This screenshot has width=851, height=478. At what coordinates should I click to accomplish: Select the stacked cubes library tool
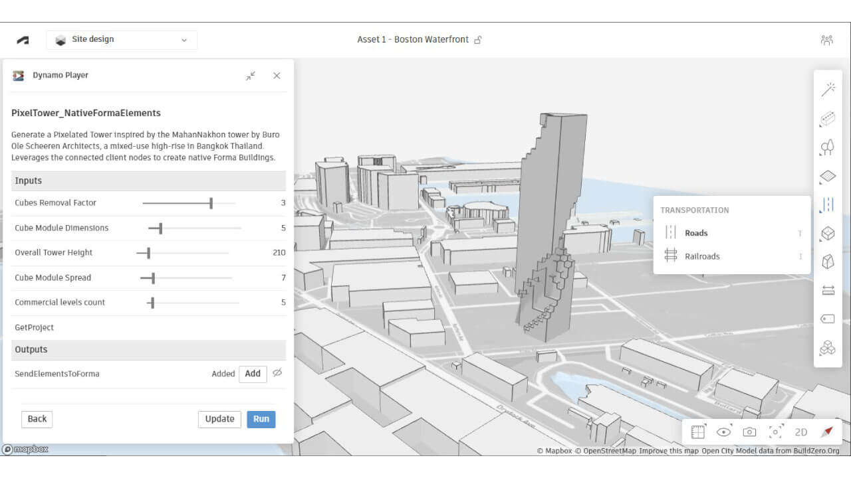(x=828, y=348)
